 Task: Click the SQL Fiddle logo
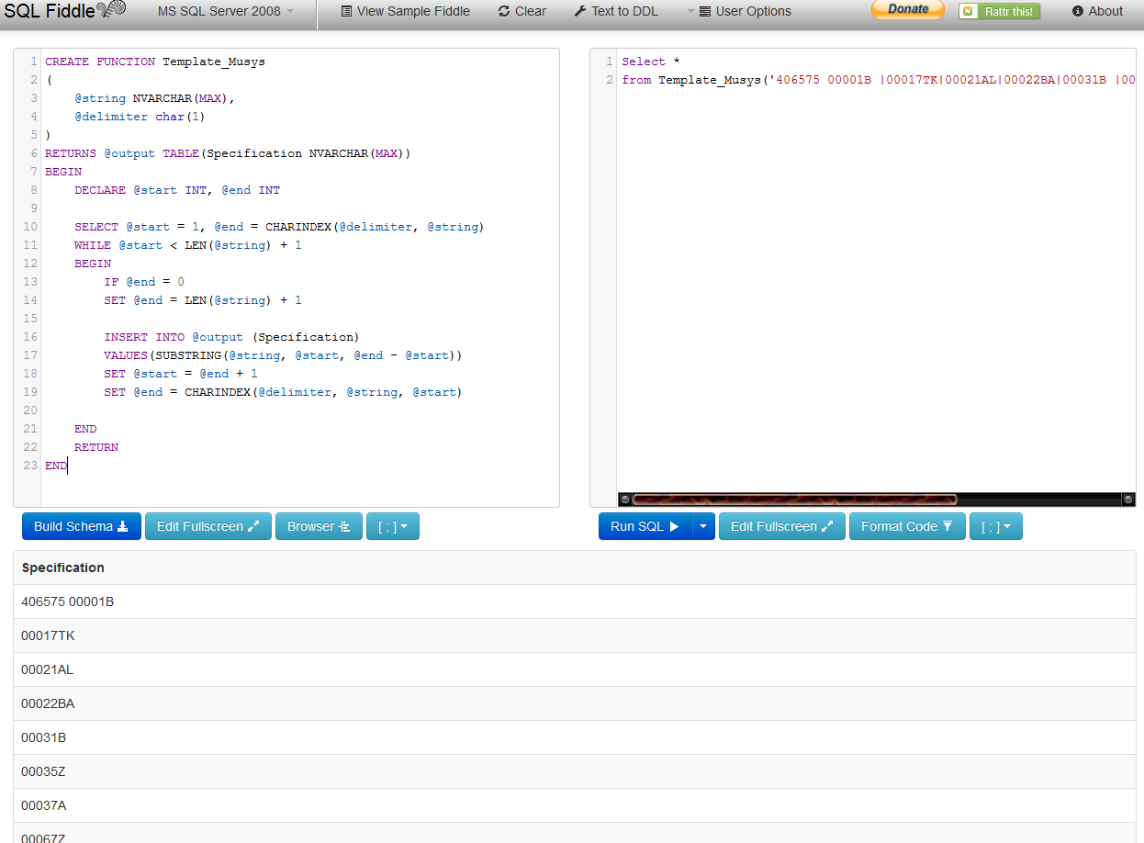coord(63,10)
